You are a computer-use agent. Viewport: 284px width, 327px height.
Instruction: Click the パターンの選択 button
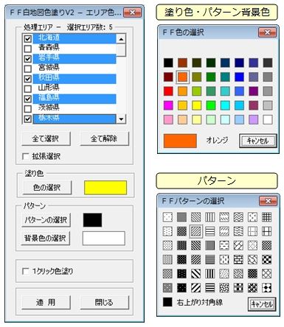tap(46, 219)
